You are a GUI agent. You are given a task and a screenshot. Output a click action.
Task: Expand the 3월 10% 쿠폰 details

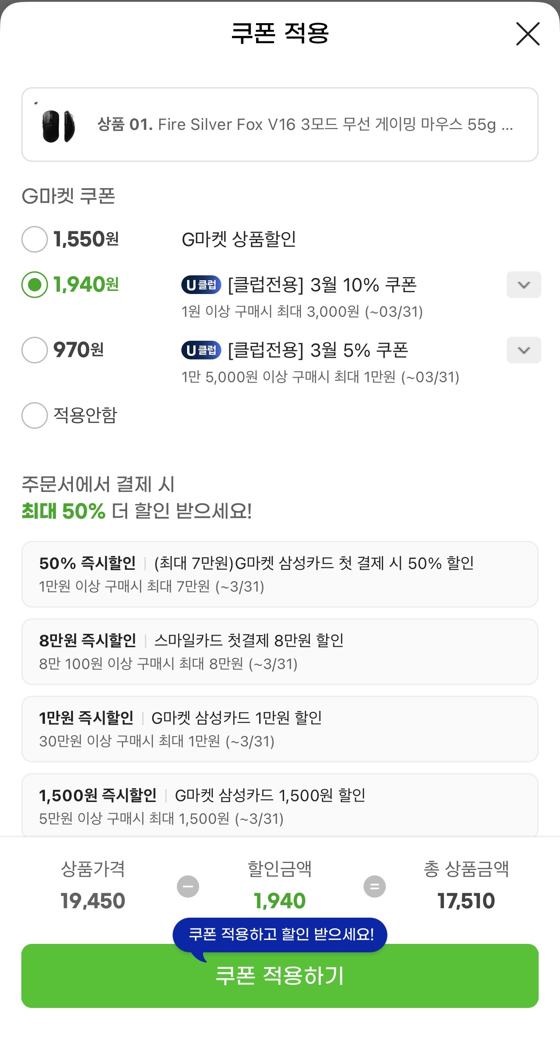(x=524, y=285)
